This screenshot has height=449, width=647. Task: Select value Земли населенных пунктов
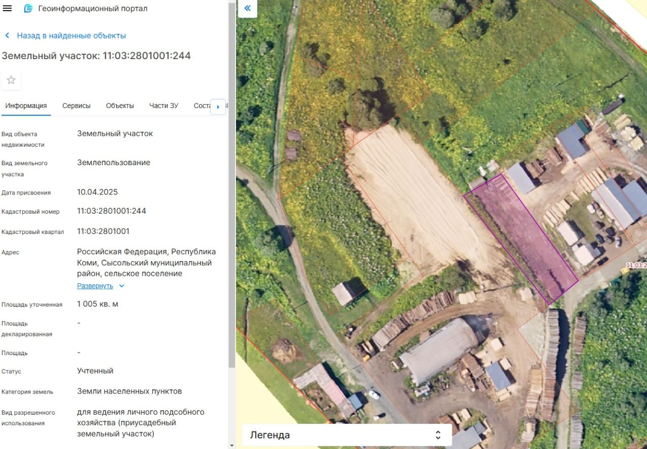pos(129,391)
